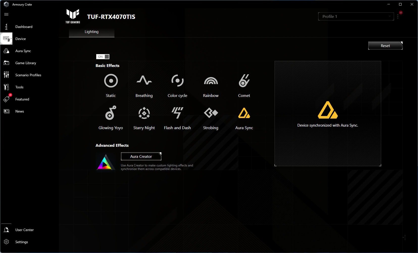Click the 'Use Aura Creator to make custom' description
This screenshot has width=418, height=253.
(x=157, y=167)
